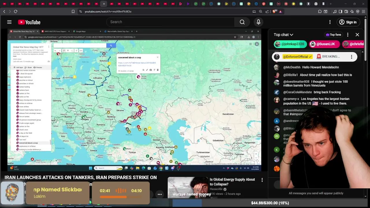Select @McDeathh 'Hello Howard Mendelsohn' message
370x208 pixels.
[x=315, y=67]
